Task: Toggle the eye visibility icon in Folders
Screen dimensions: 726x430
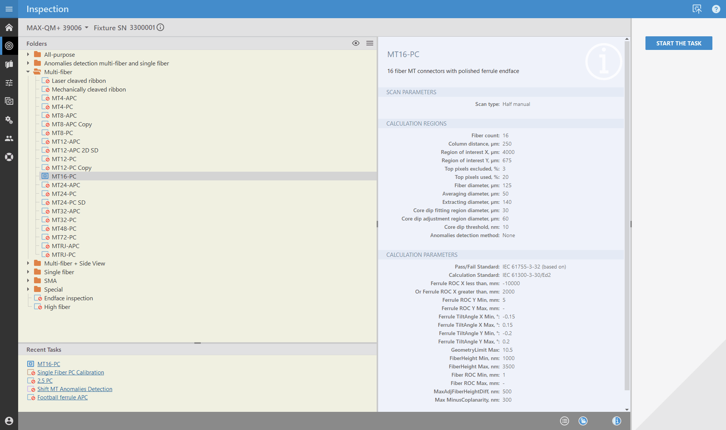Action: point(355,43)
